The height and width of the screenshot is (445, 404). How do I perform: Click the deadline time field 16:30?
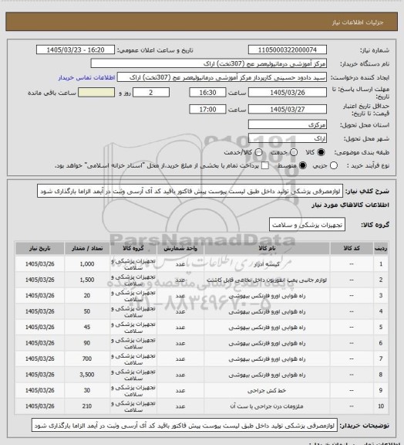coord(207,93)
